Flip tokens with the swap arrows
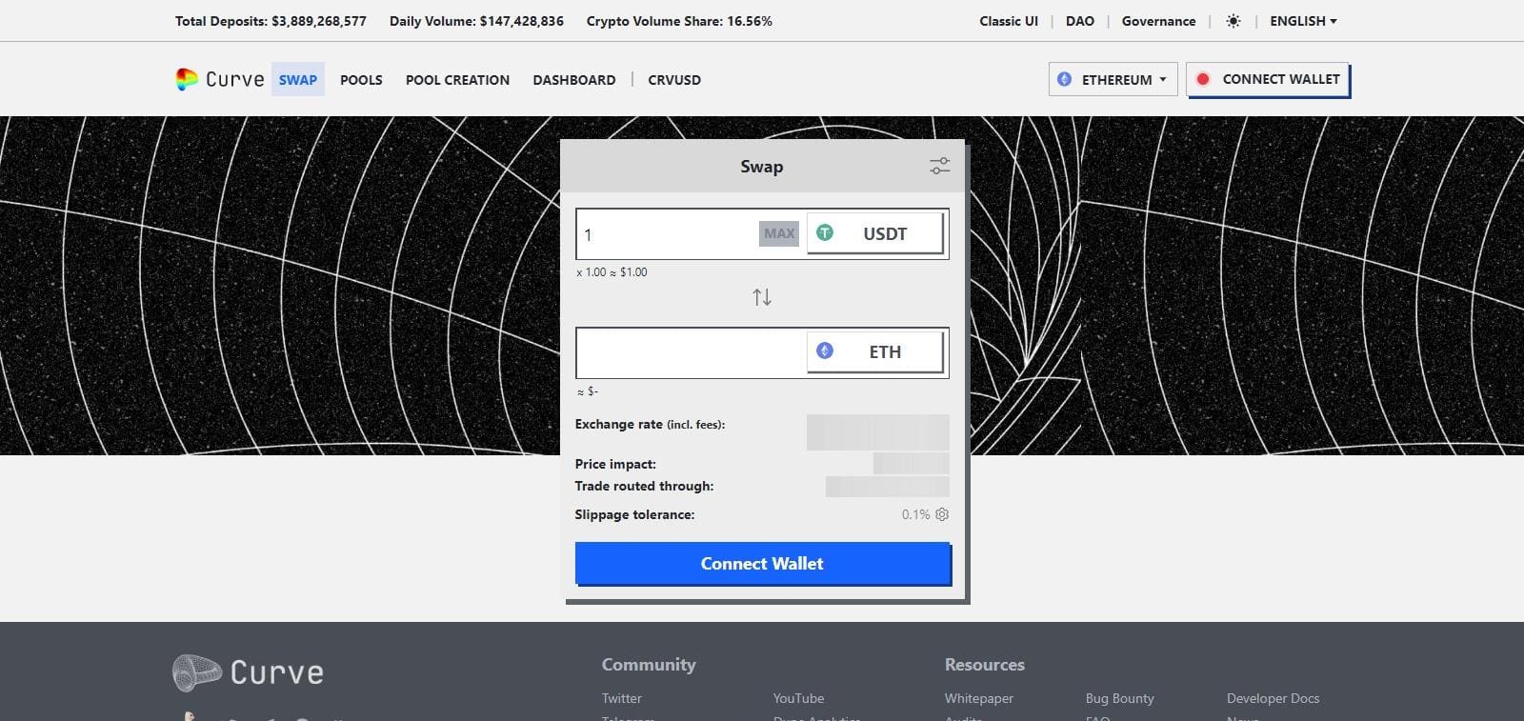1524x721 pixels. coord(762,297)
